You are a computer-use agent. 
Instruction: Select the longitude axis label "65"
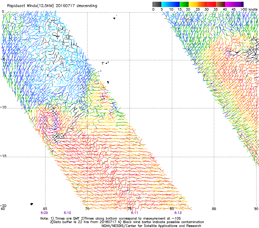[45, 209]
